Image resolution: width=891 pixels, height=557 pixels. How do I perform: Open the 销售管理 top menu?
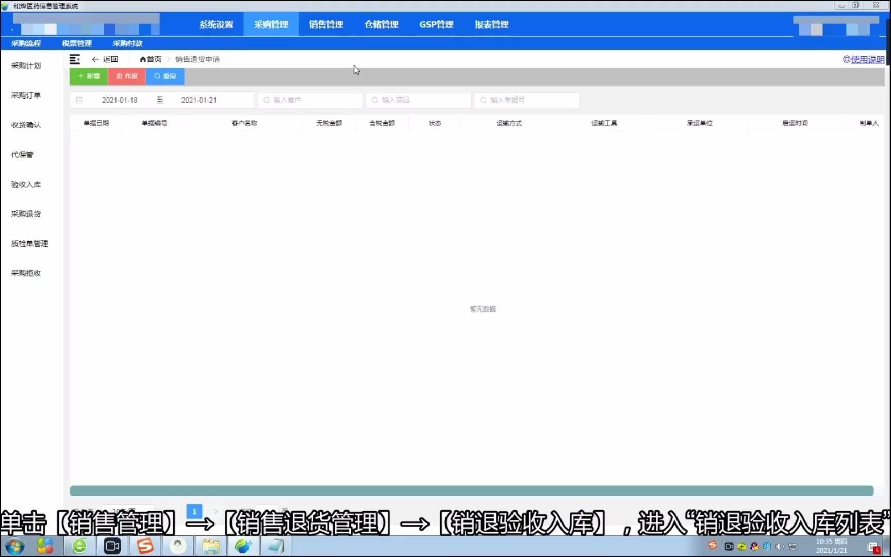[x=326, y=24]
